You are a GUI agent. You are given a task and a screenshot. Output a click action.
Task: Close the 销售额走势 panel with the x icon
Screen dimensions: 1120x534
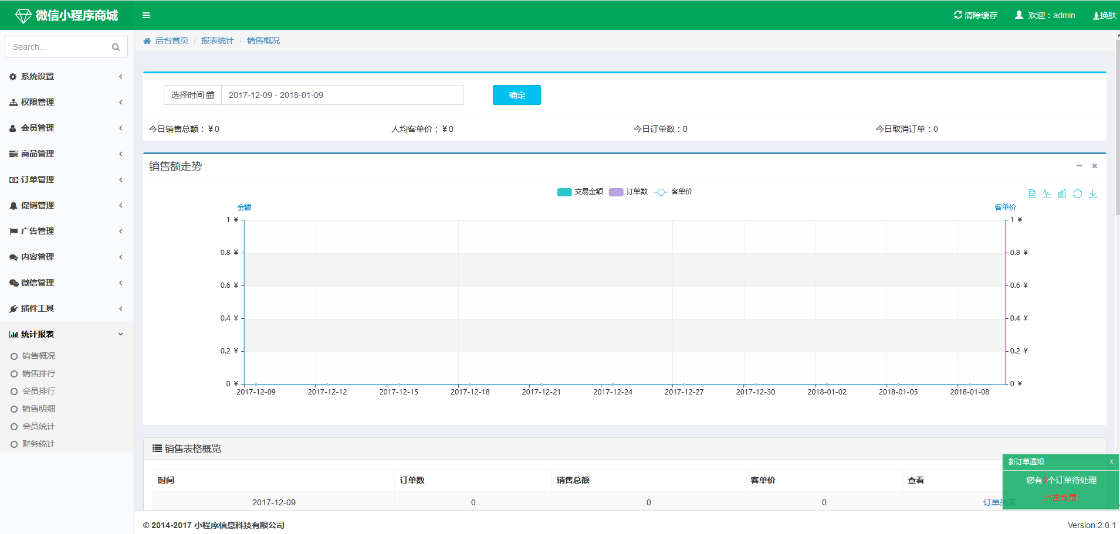point(1094,166)
